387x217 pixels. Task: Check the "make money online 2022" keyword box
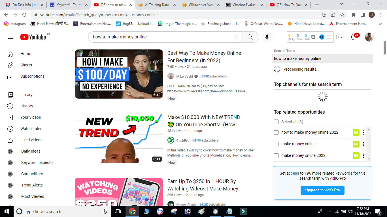pos(276,155)
